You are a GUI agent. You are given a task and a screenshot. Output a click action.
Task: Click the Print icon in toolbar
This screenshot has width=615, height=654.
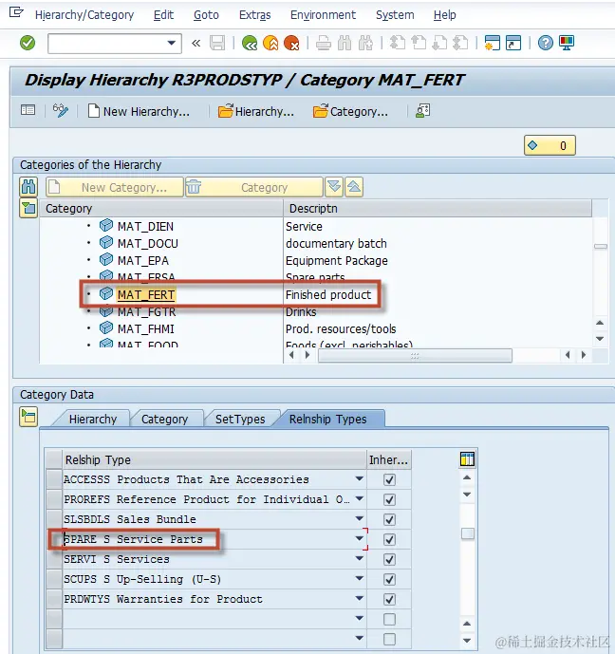point(323,43)
